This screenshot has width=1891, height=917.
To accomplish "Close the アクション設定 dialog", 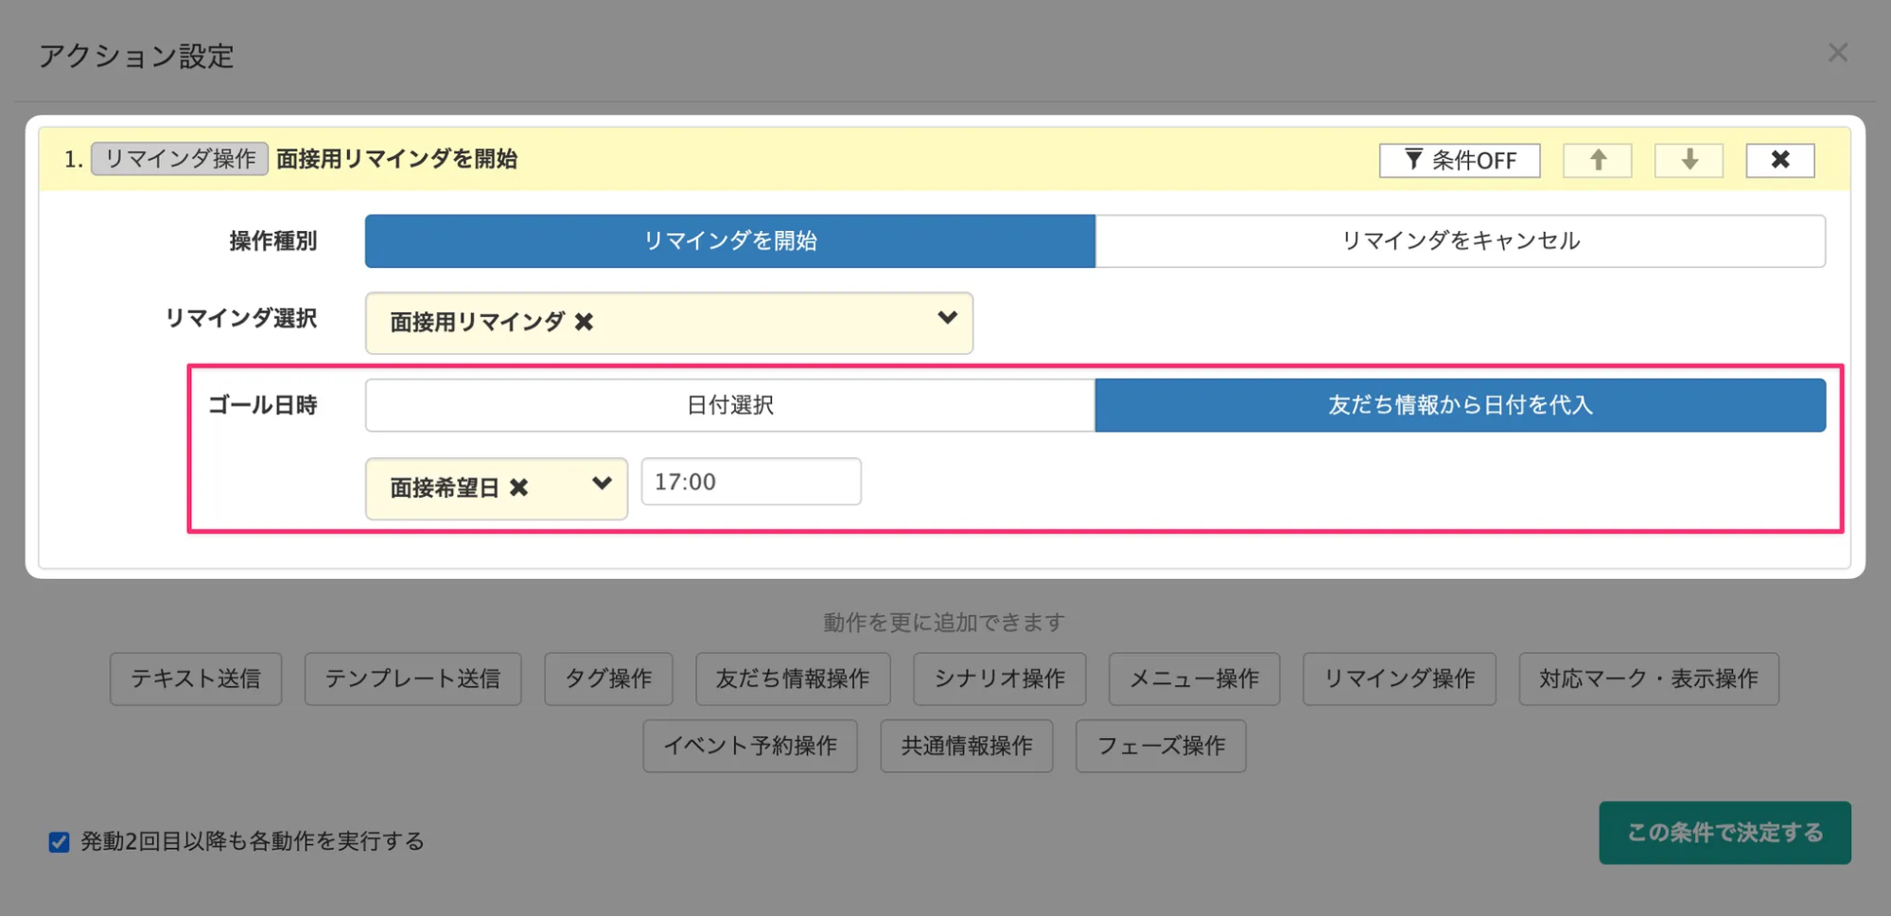I will click(x=1837, y=52).
